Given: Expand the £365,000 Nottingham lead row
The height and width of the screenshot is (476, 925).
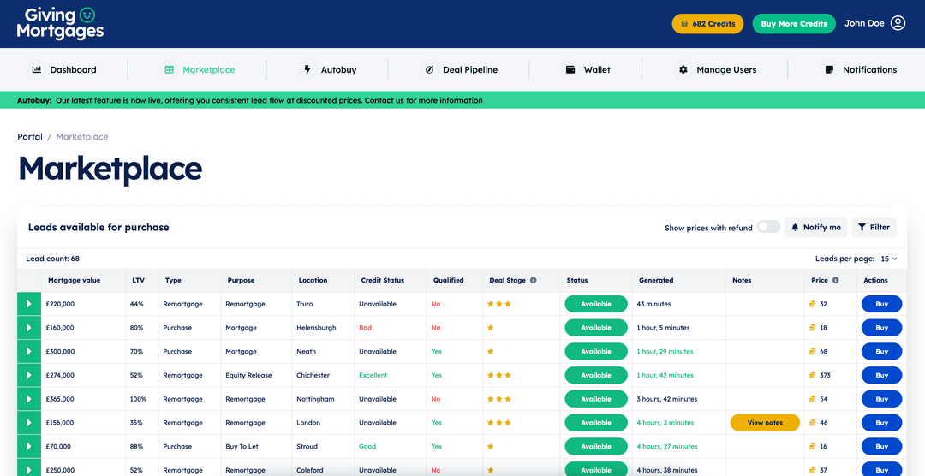Looking at the screenshot, I should 28,399.
